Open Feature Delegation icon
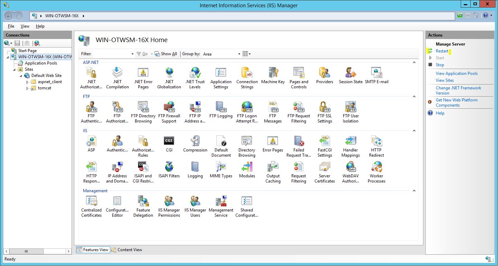The image size is (498, 266). tap(143, 206)
